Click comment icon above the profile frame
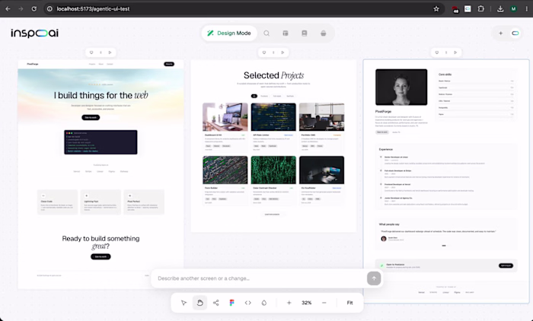The image size is (533, 321). 437,52
